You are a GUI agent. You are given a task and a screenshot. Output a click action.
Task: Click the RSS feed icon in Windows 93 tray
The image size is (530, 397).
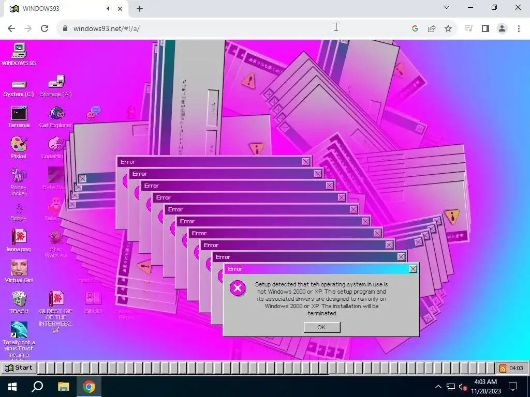point(503,368)
